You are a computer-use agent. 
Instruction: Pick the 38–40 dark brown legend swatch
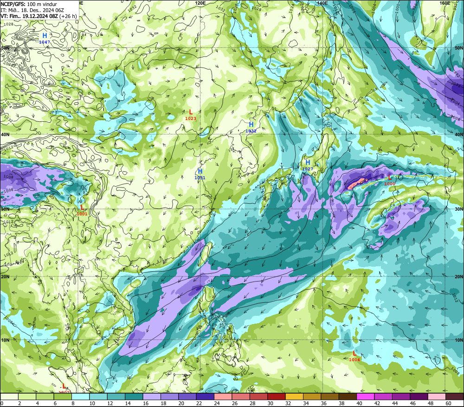click(348, 396)
